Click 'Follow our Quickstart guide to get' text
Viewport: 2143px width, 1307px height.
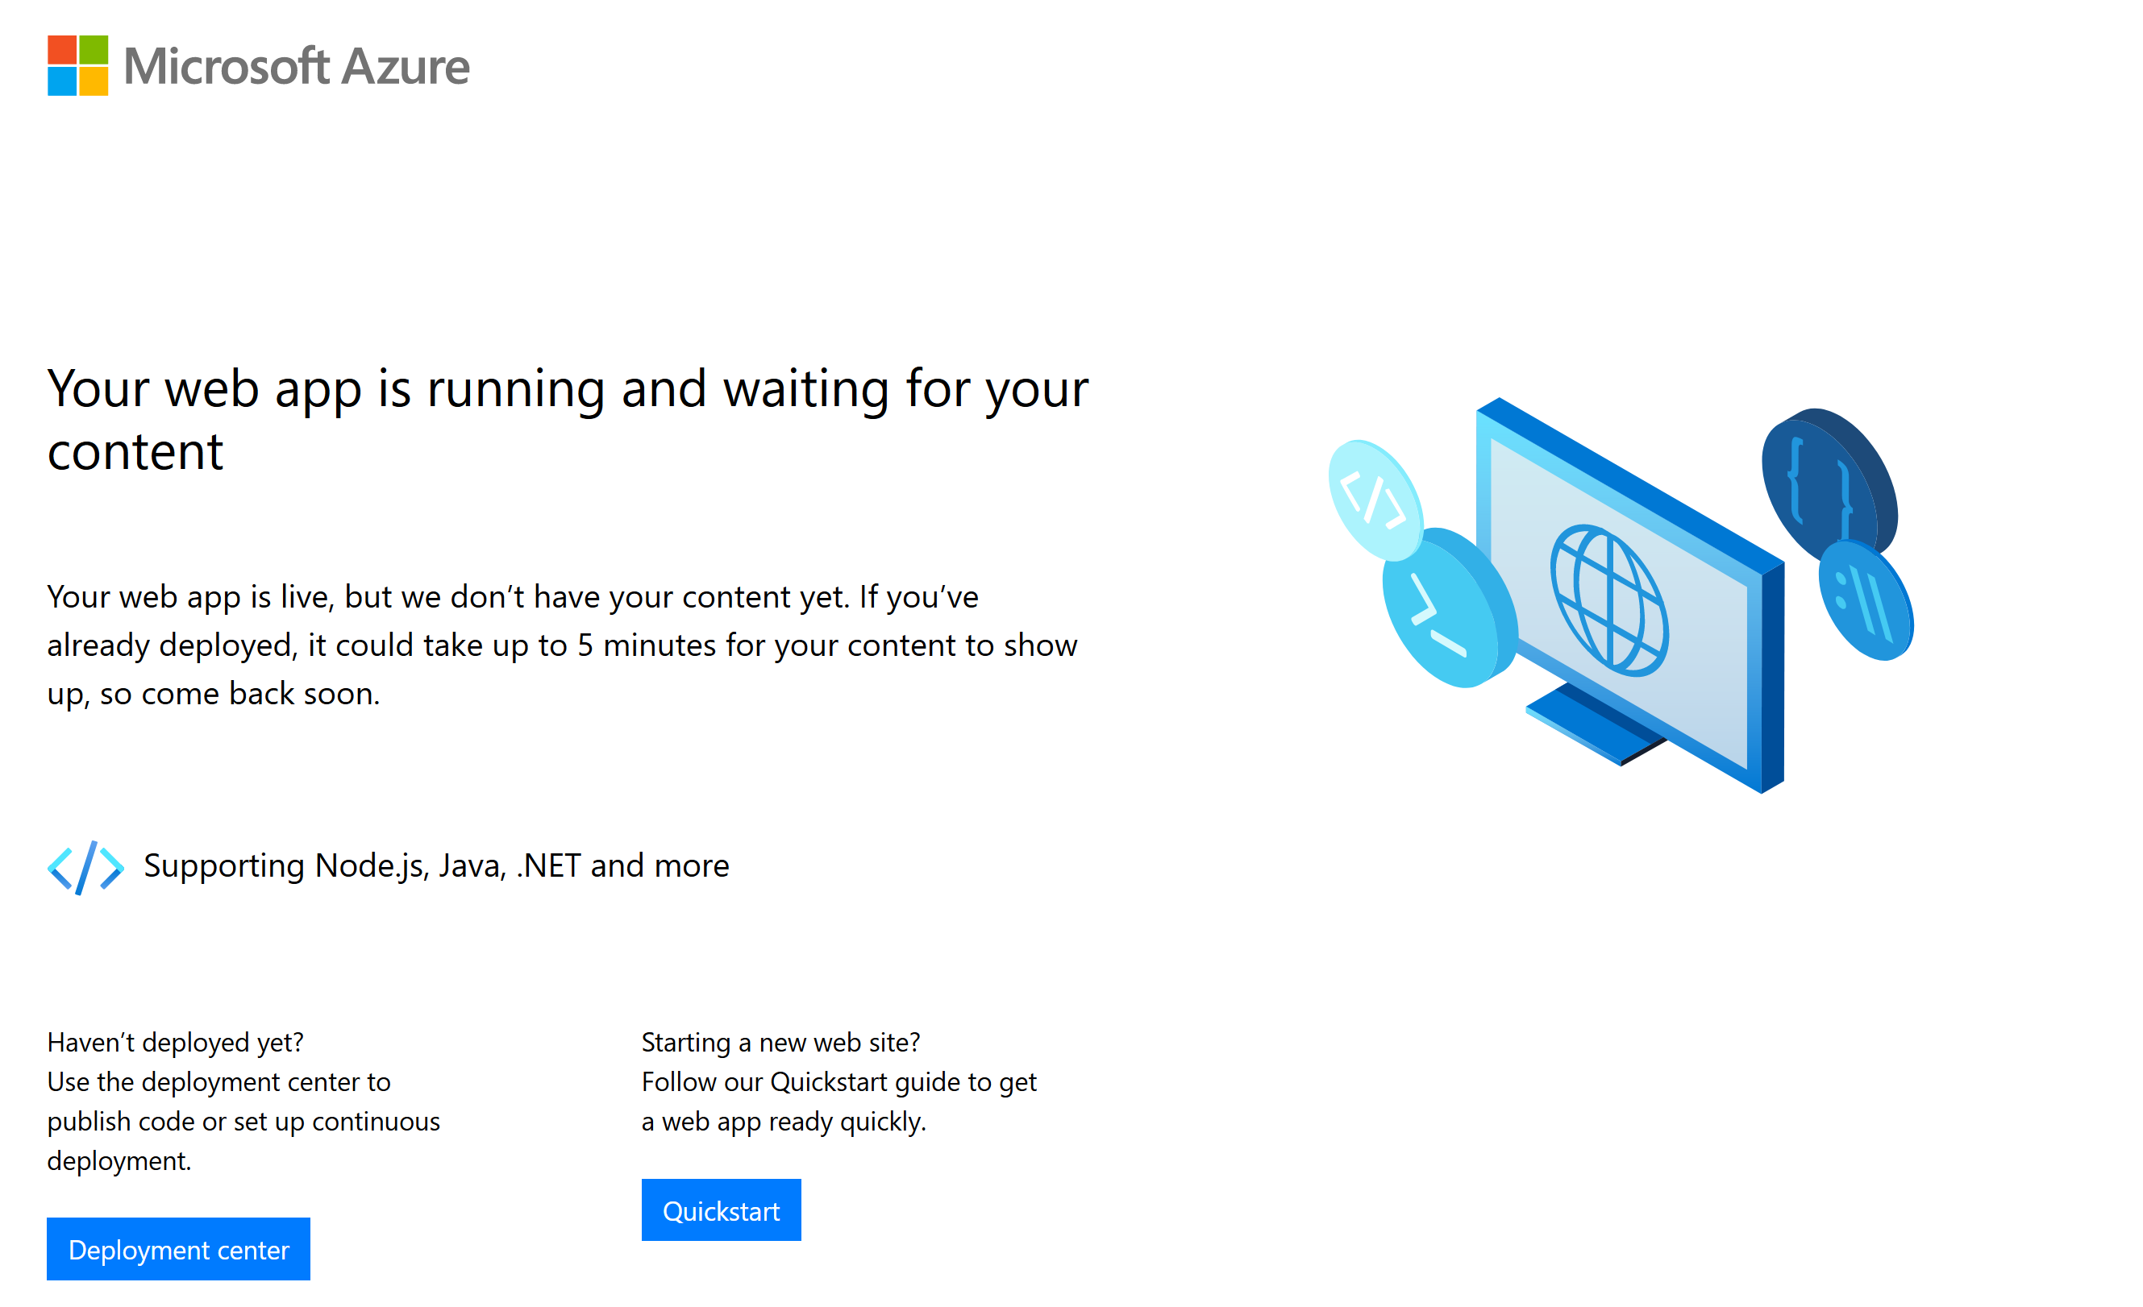(x=839, y=1082)
